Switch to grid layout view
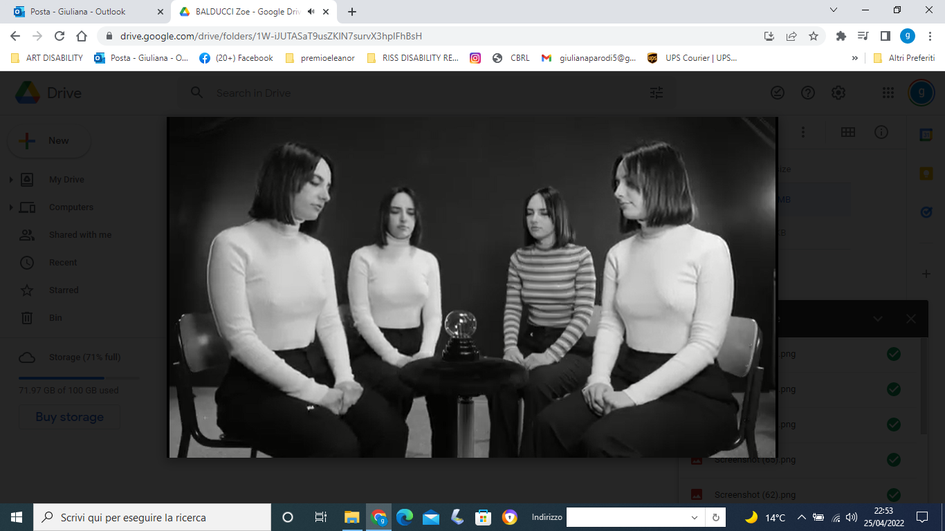 pyautogui.click(x=847, y=132)
